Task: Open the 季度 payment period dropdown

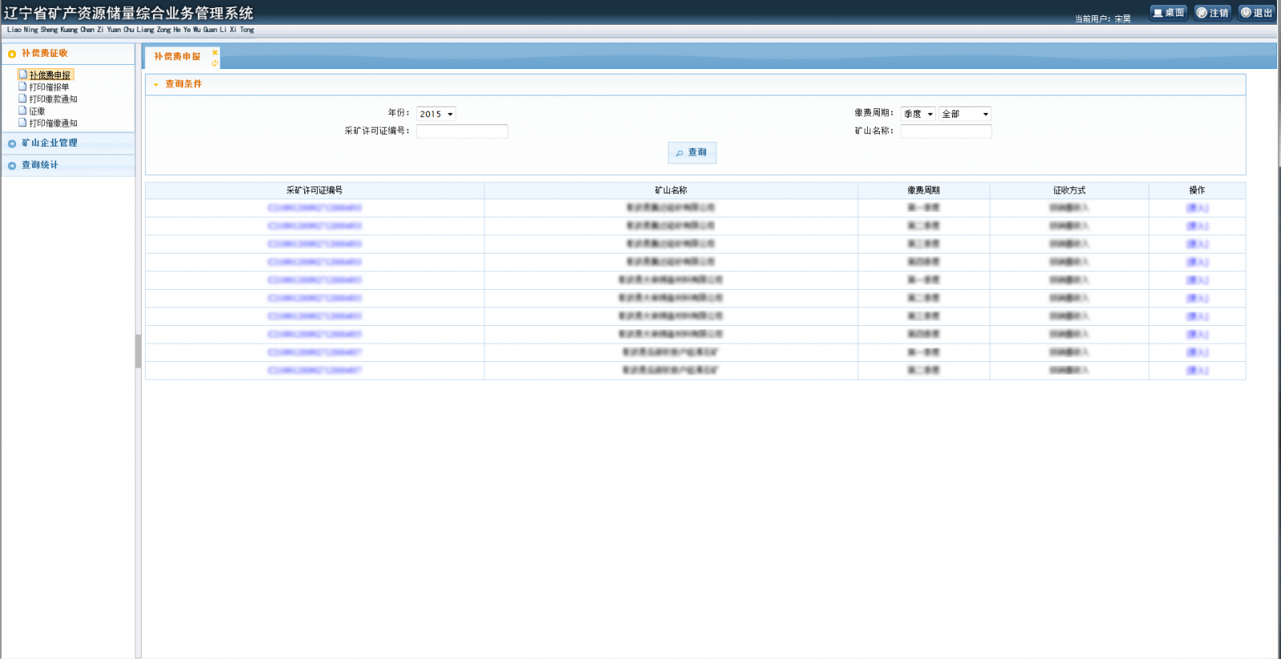Action: 918,114
